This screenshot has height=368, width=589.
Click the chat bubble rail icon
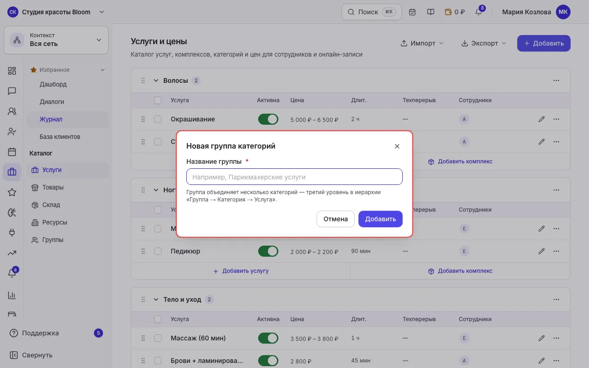12,91
